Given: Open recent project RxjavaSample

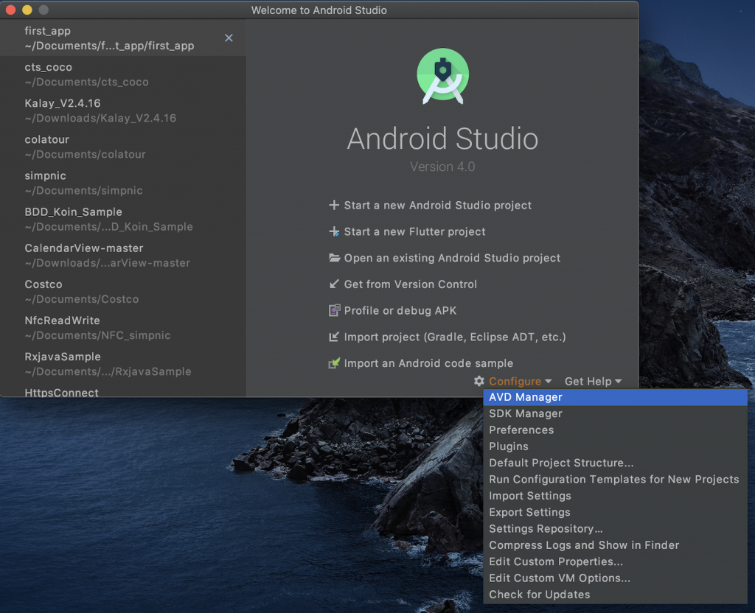Looking at the screenshot, I should [123, 364].
